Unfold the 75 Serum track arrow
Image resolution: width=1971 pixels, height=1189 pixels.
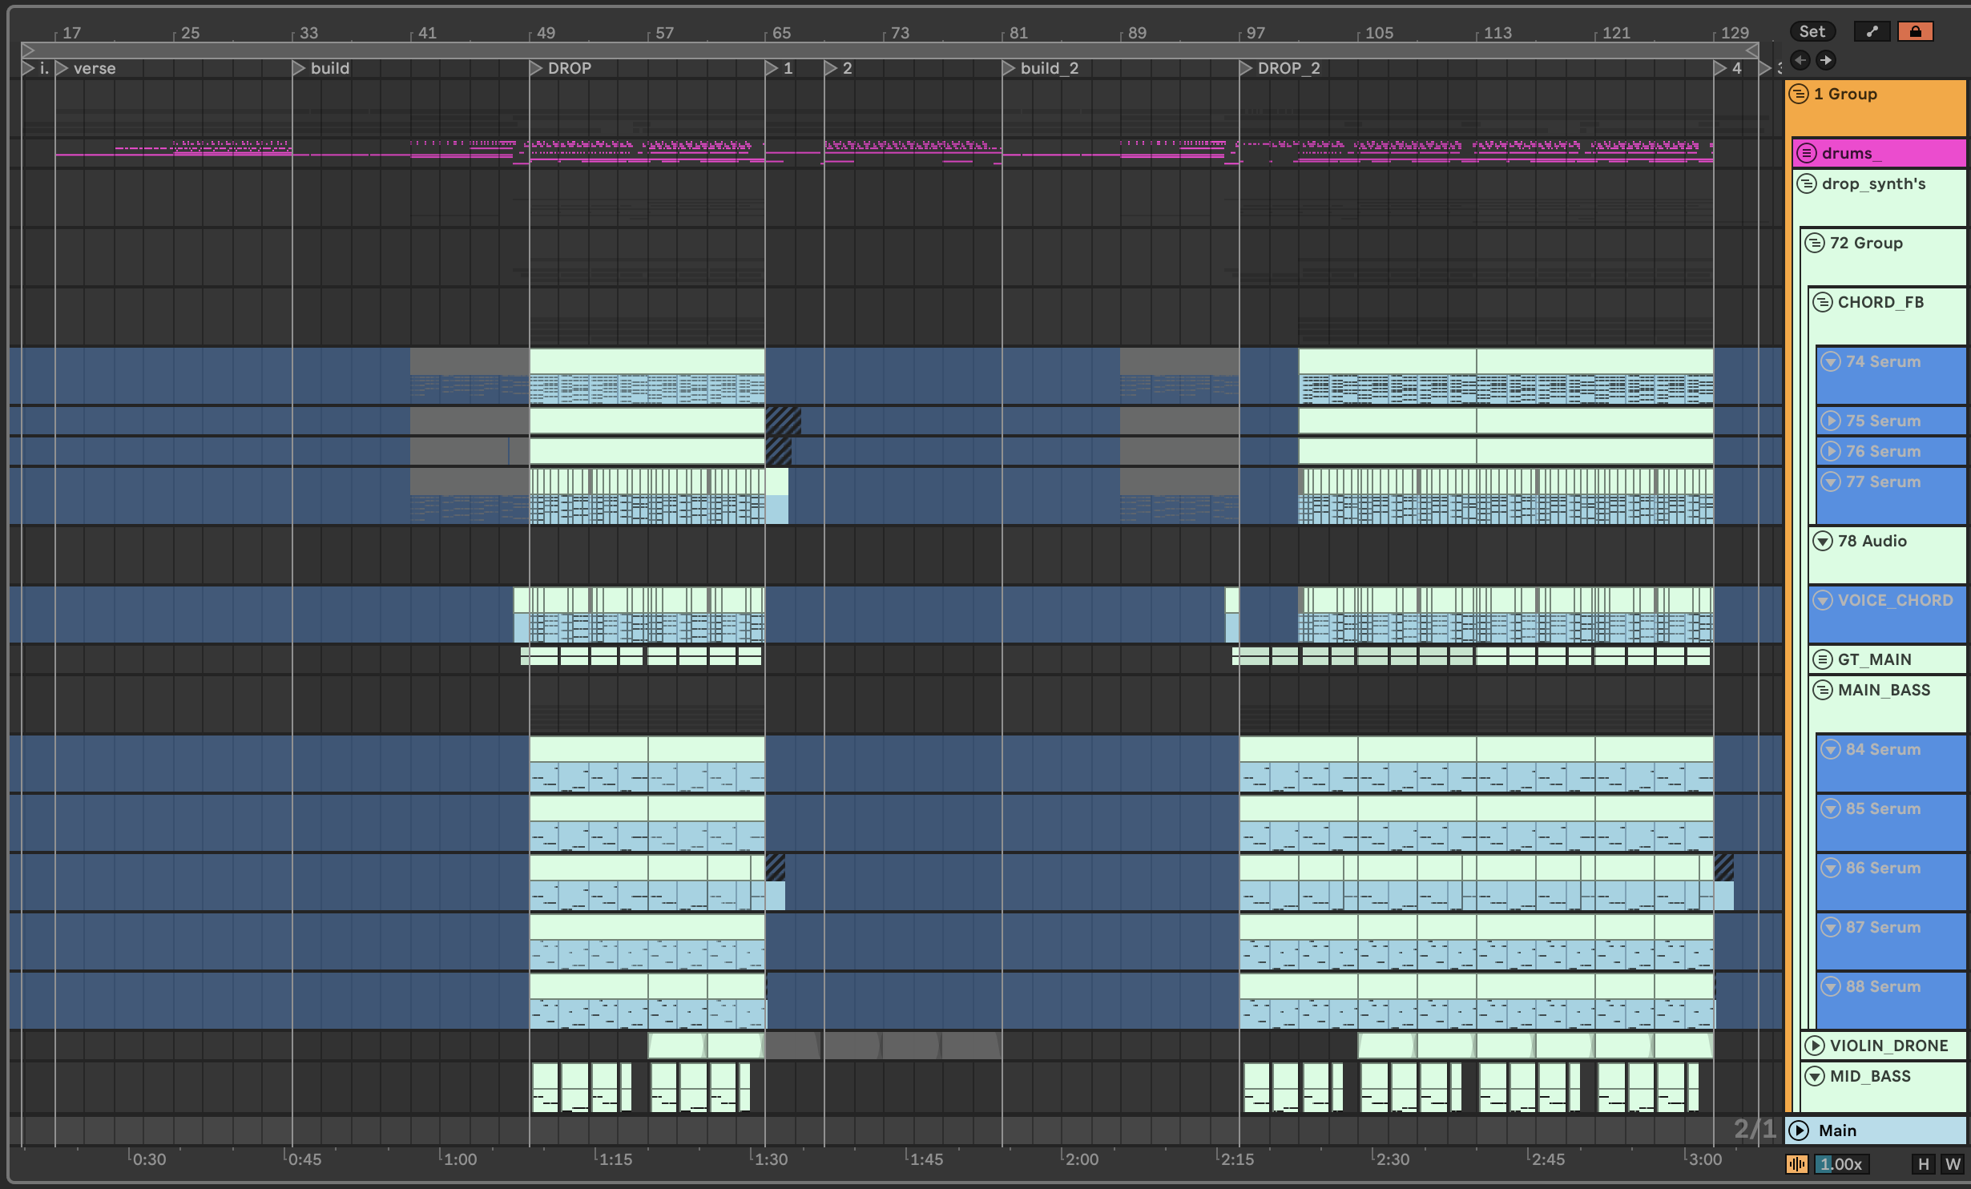click(x=1831, y=421)
